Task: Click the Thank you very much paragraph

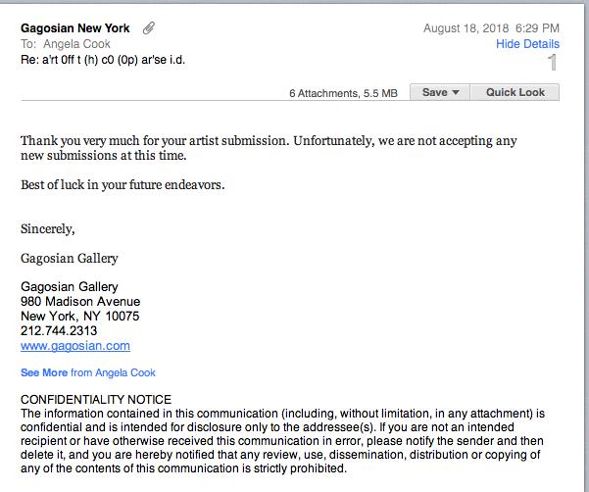Action: [x=269, y=148]
